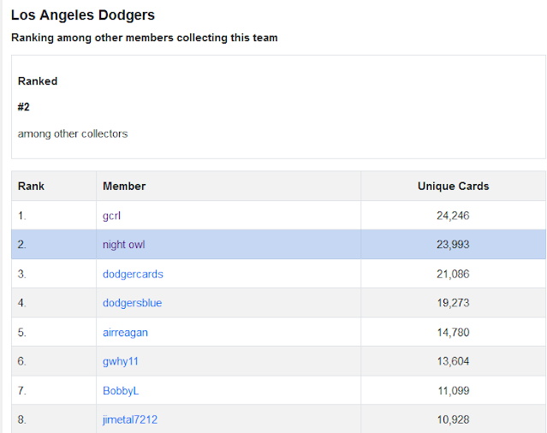547x433 pixels.
Task: Select the 11,099 unique cards value
Action: (x=454, y=391)
